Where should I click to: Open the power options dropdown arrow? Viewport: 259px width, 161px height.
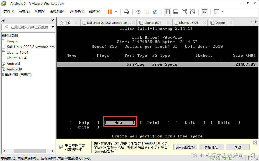pos(116,12)
